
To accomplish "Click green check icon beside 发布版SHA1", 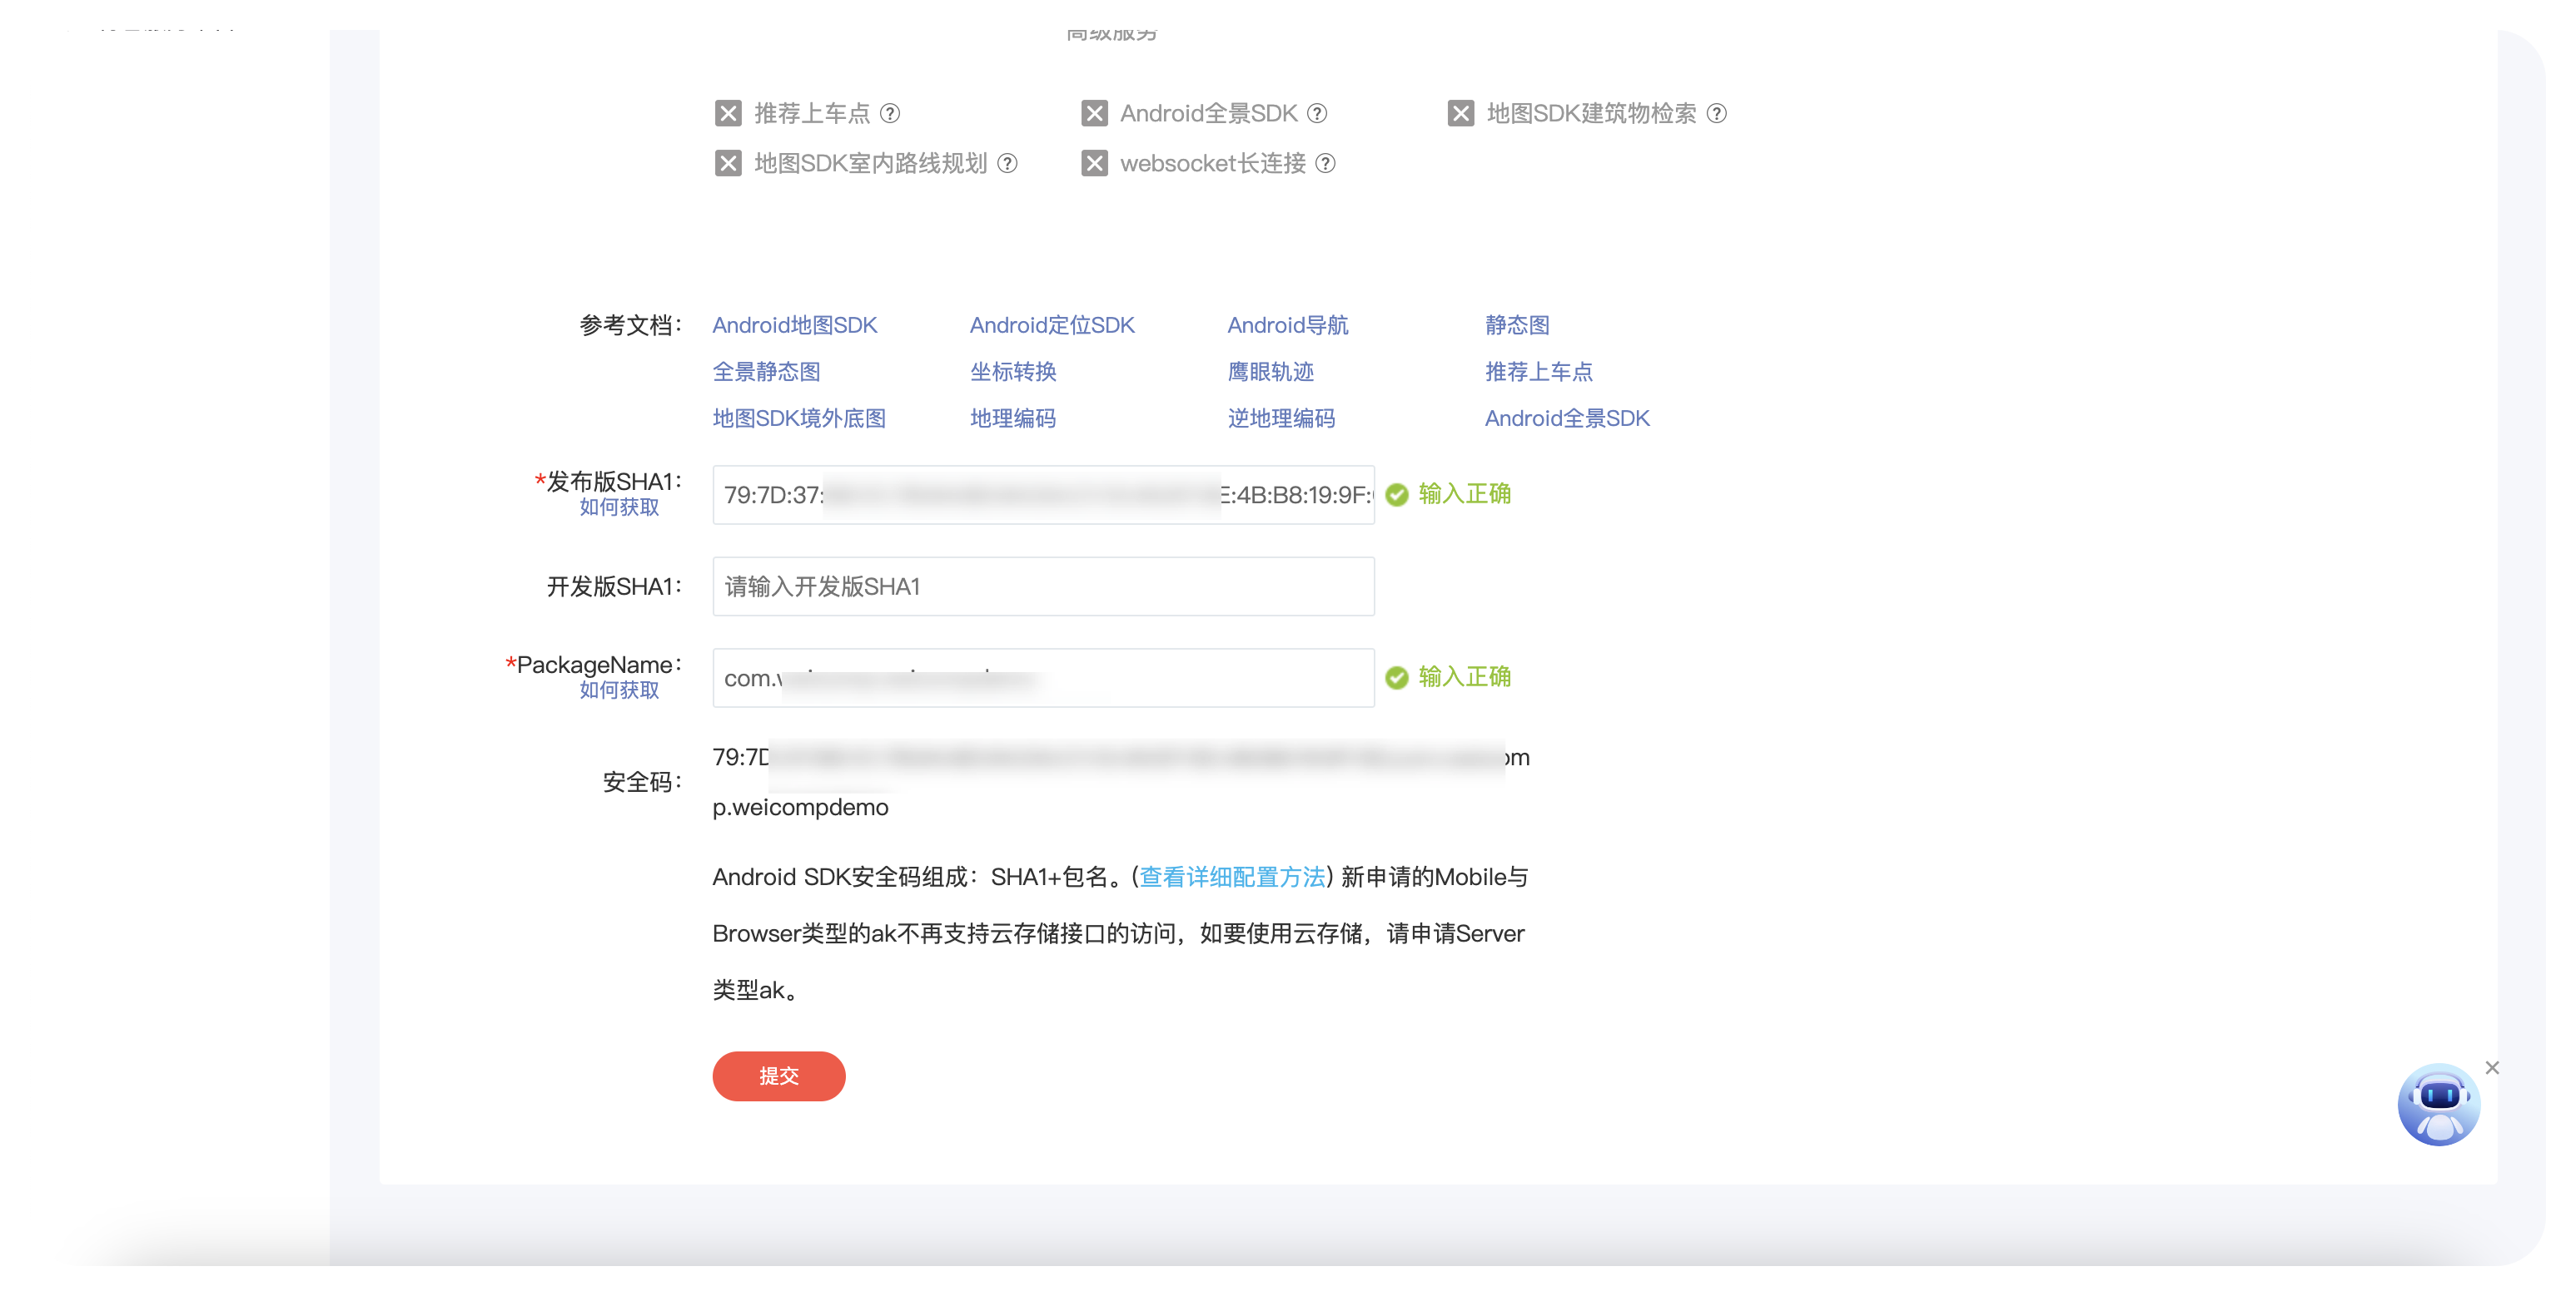I will [1396, 495].
